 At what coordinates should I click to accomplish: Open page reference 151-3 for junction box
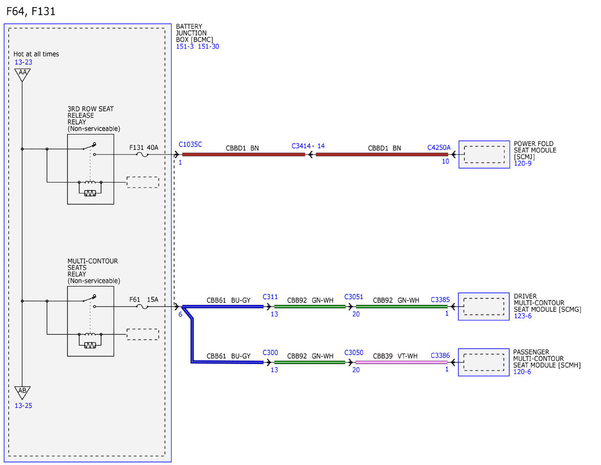[x=185, y=47]
